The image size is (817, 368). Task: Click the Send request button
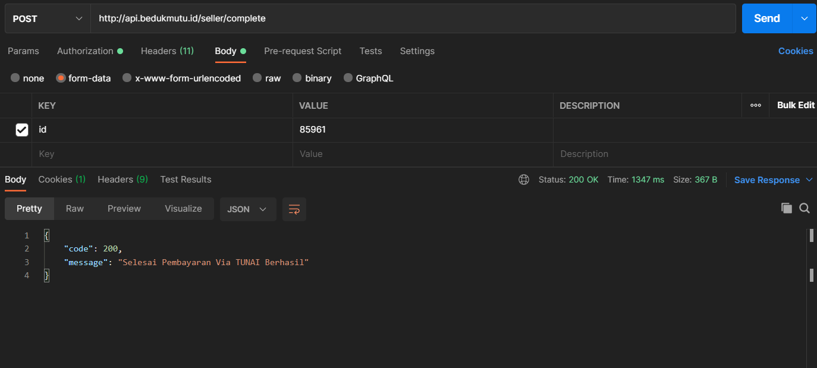click(x=766, y=18)
